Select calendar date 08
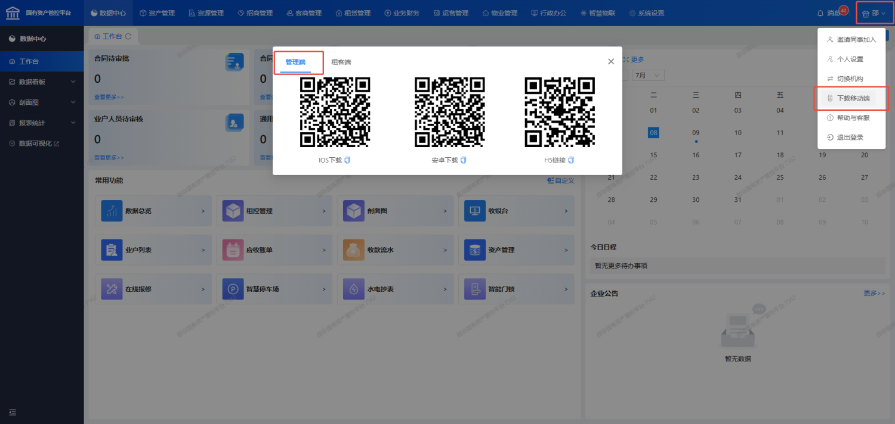This screenshot has width=895, height=424. click(653, 133)
